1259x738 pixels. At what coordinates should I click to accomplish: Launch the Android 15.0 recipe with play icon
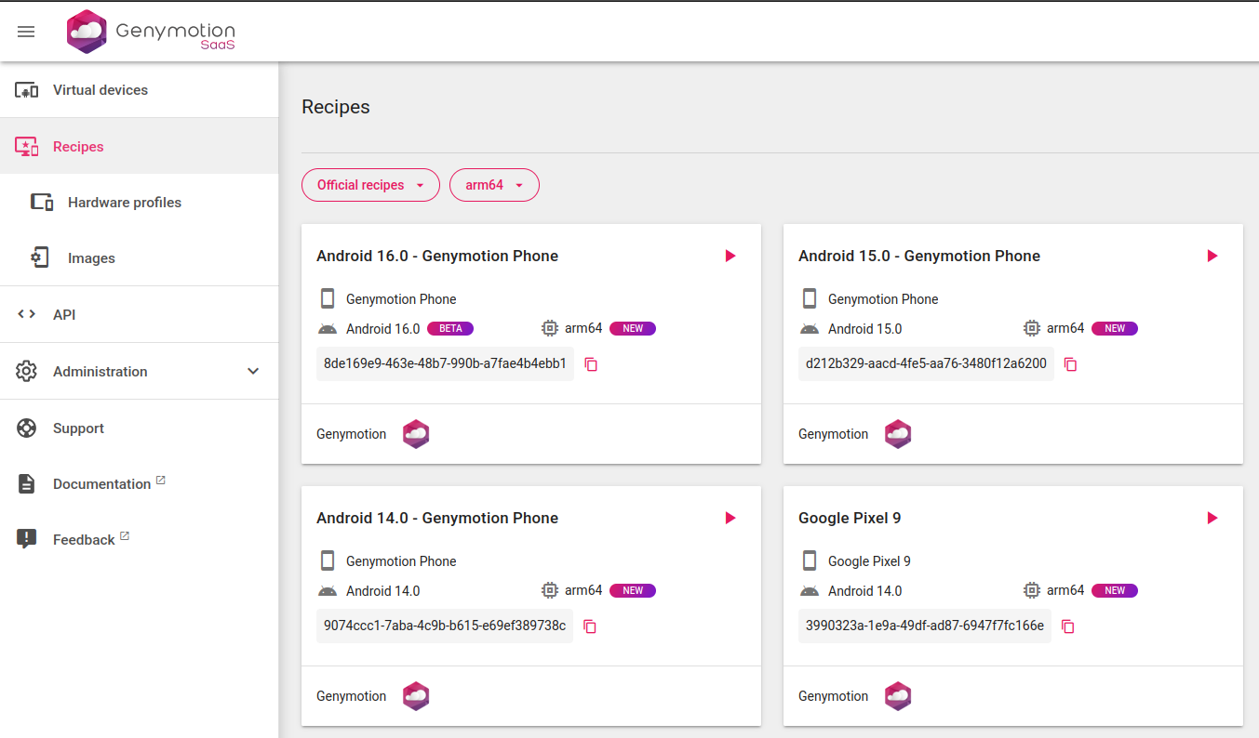[x=1212, y=256]
